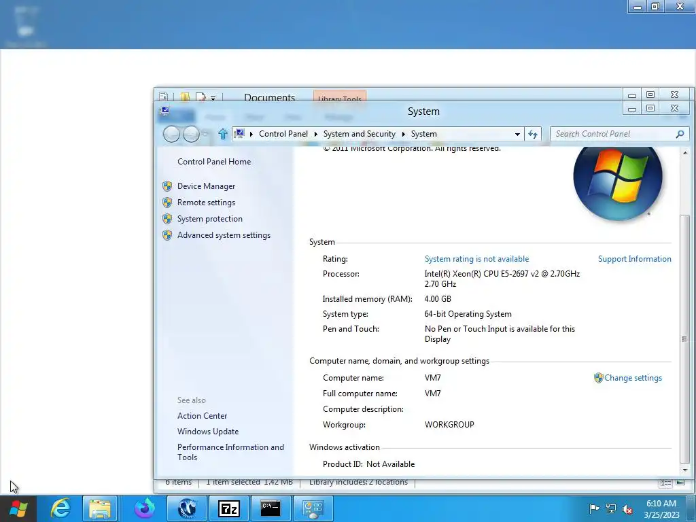The width and height of the screenshot is (696, 522).
Task: Open Control Panel Home
Action: 214,162
